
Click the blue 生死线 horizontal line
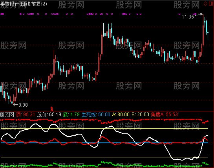pyautogui.click(x=104, y=143)
